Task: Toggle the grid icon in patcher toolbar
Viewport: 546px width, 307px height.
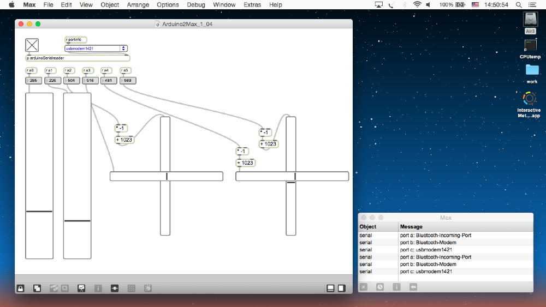Action: [x=131, y=288]
